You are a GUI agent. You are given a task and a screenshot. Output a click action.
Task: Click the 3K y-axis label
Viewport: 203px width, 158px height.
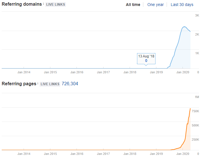click(x=197, y=15)
